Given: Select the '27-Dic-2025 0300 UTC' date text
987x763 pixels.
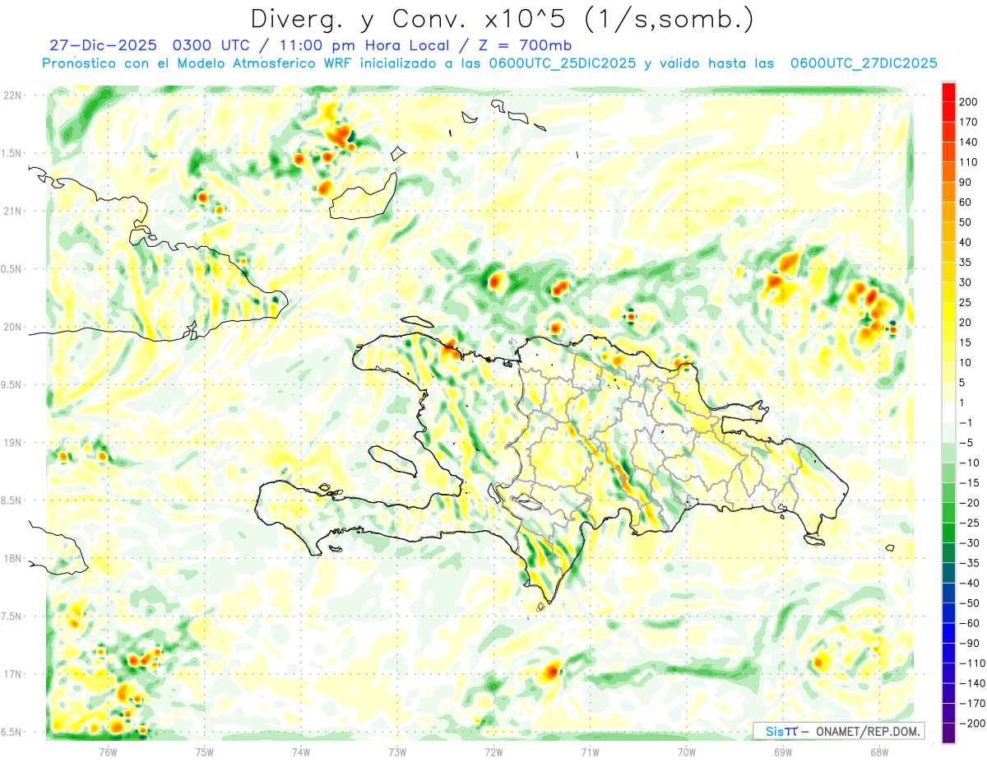Looking at the screenshot, I should (143, 45).
